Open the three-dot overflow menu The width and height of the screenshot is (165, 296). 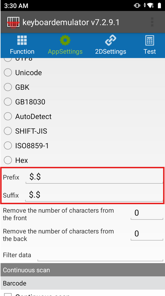[x=152, y=22]
